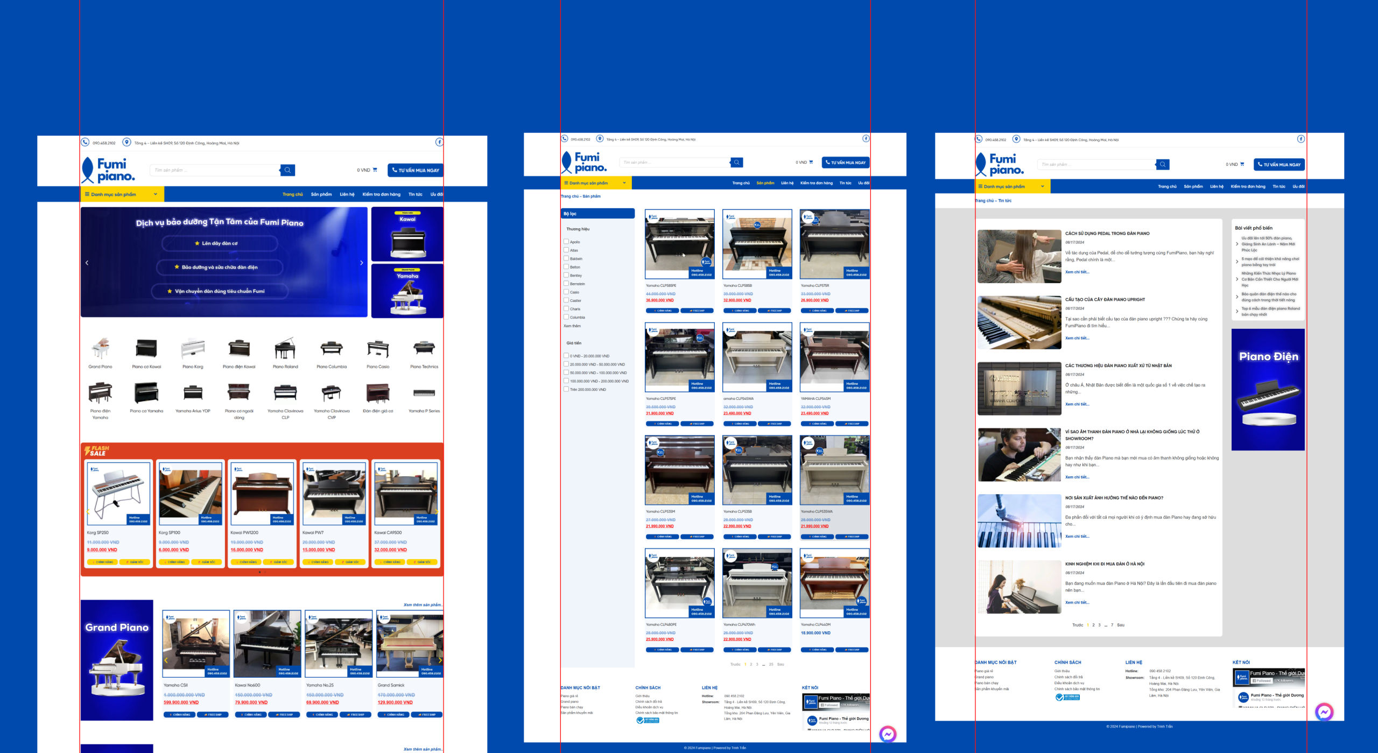The height and width of the screenshot is (753, 1378).
Task: Click the highlighted Sản phẩm menu item
Action: click(x=765, y=183)
